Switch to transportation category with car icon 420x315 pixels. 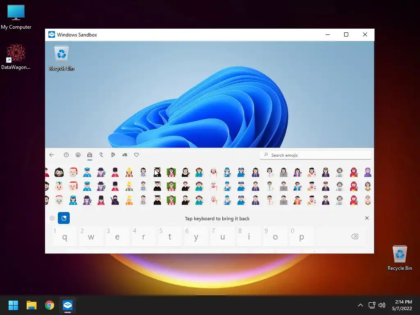125,155
